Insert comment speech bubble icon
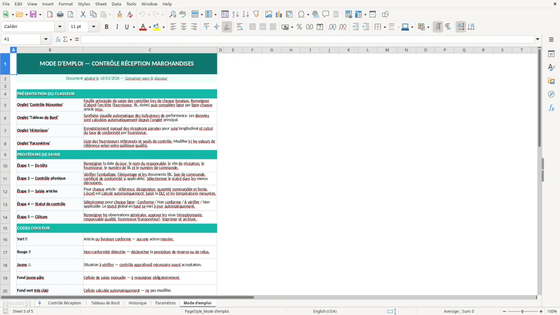This screenshot has height=315, width=560. (x=326, y=14)
